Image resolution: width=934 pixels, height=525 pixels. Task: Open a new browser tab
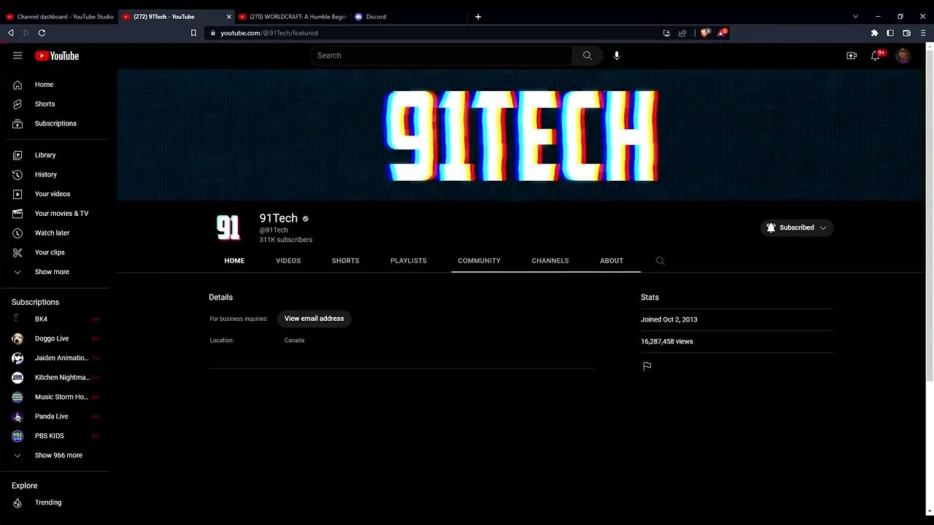478,16
